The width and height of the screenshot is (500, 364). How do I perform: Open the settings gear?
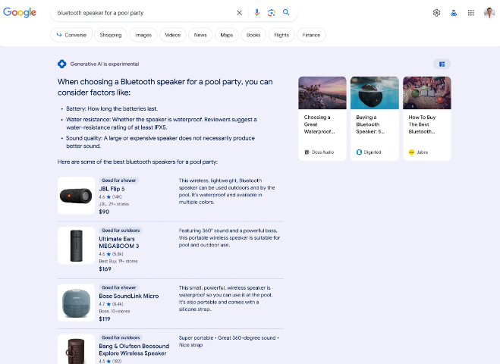(x=436, y=13)
